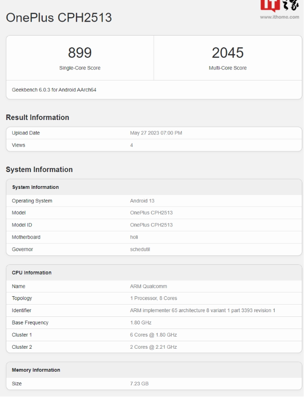Screen dimensions: 307x397
Task: Click Geekbench 6.0.3 for Android AArch64 text
Action: (x=54, y=90)
